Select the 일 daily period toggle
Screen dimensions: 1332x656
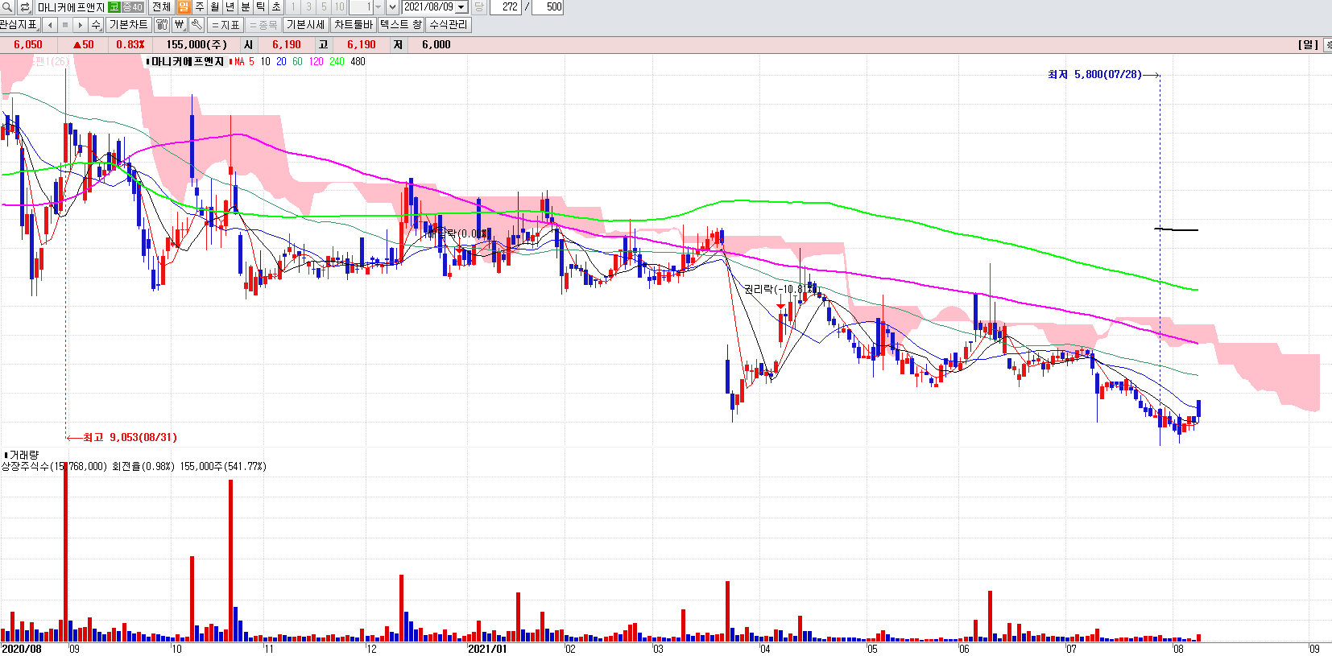184,6
